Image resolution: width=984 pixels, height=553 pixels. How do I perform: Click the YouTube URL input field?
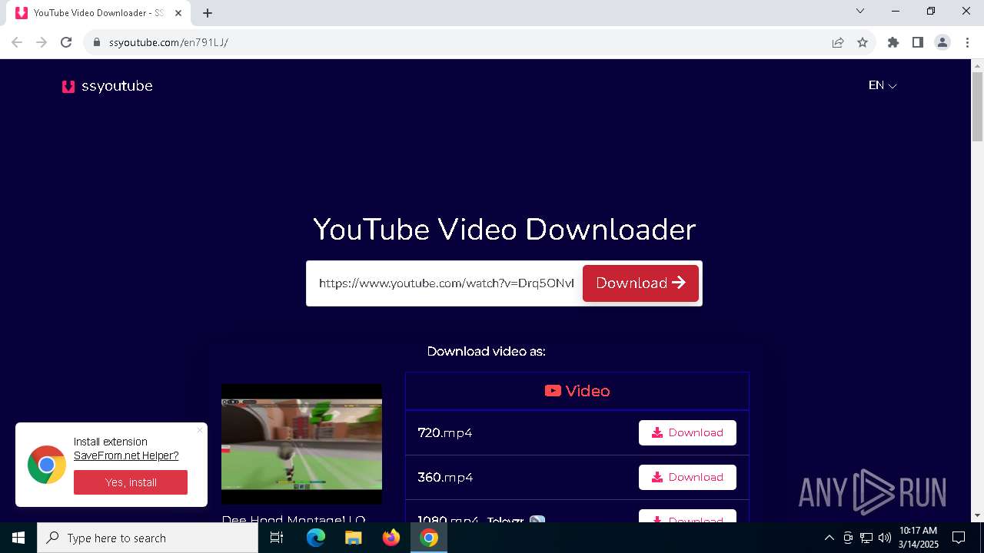point(446,283)
